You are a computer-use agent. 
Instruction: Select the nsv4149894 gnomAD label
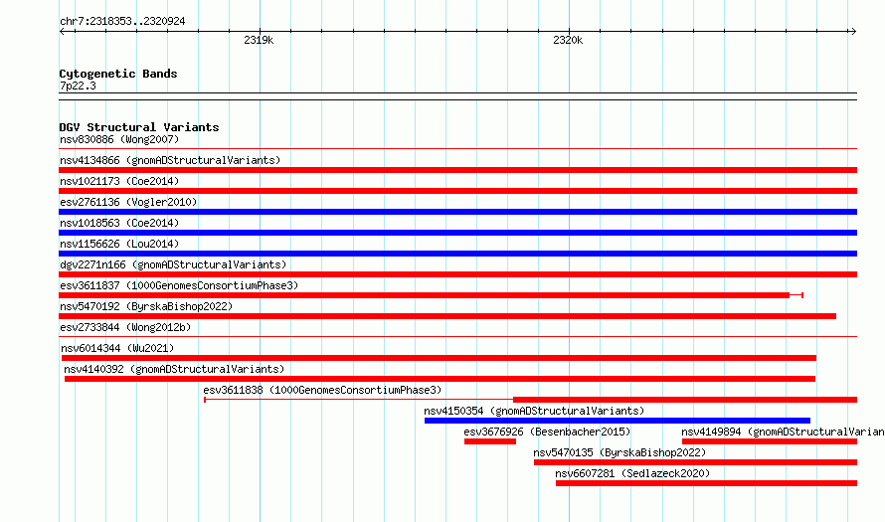tap(783, 432)
